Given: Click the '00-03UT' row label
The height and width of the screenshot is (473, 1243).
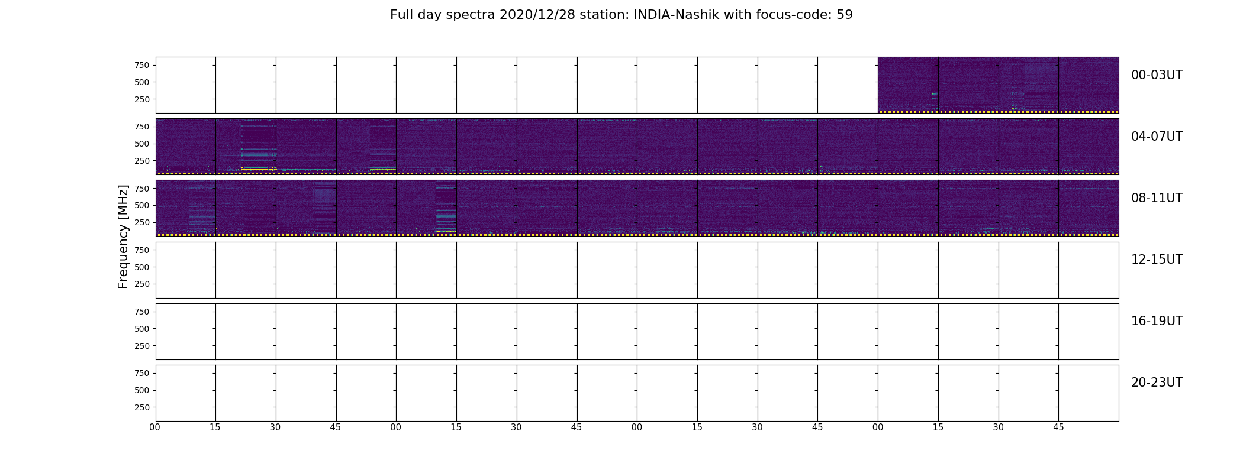Looking at the screenshot, I should pos(1157,75).
